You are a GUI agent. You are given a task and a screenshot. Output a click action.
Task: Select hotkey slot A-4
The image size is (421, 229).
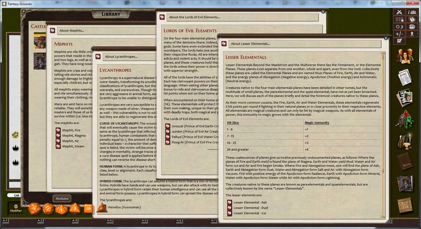pos(110,221)
